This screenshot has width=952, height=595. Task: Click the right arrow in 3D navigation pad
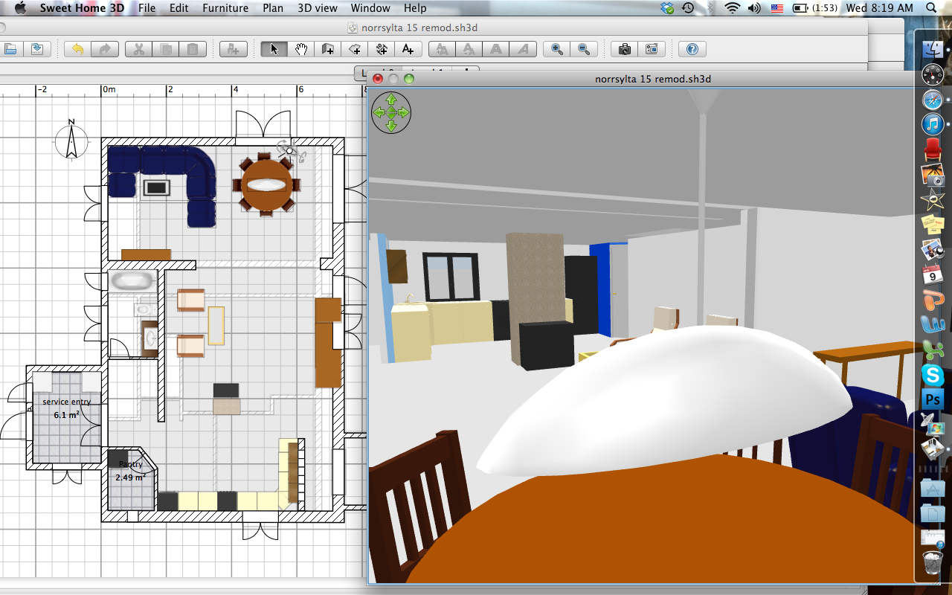coord(404,113)
